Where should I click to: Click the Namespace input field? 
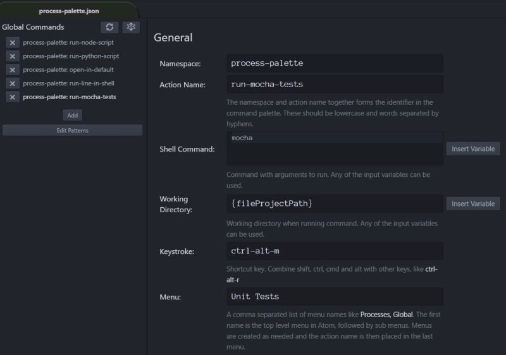(335, 63)
